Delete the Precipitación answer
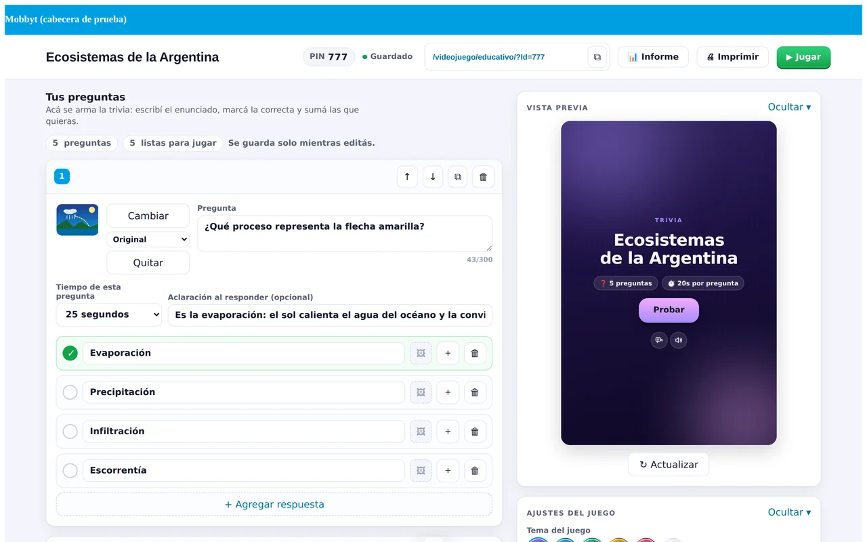Viewport: 867px width, 542px height. [x=475, y=392]
